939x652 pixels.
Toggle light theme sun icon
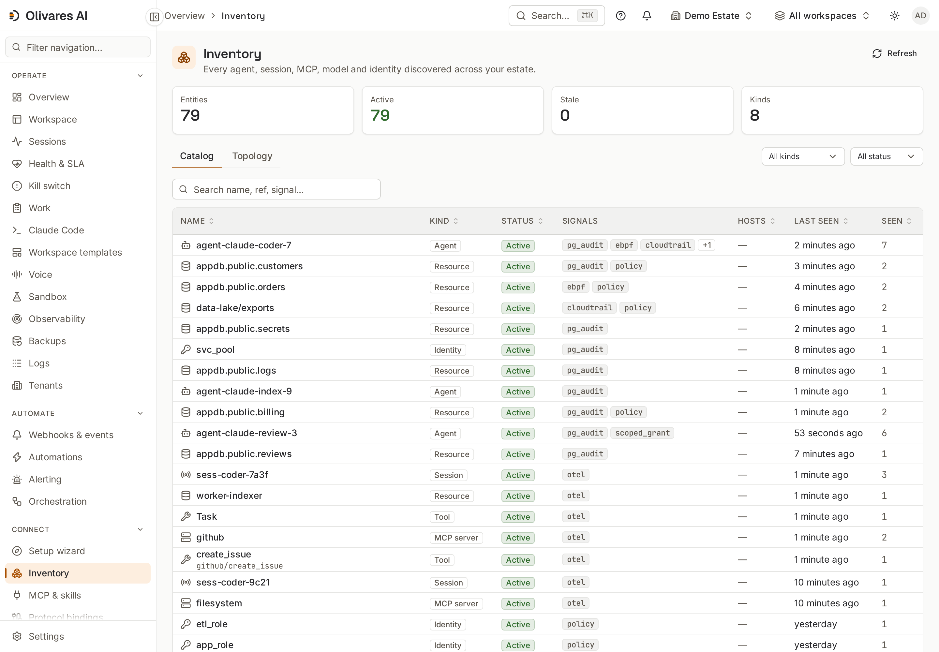[894, 16]
